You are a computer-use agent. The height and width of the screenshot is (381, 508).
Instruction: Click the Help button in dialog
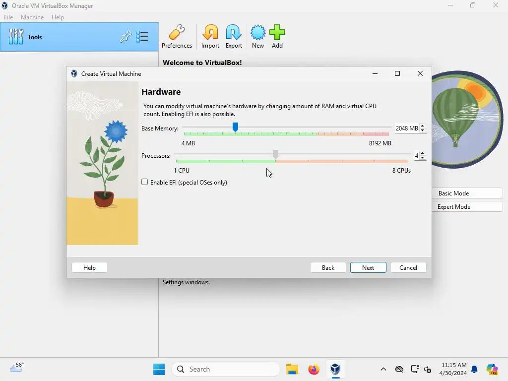pos(89,267)
